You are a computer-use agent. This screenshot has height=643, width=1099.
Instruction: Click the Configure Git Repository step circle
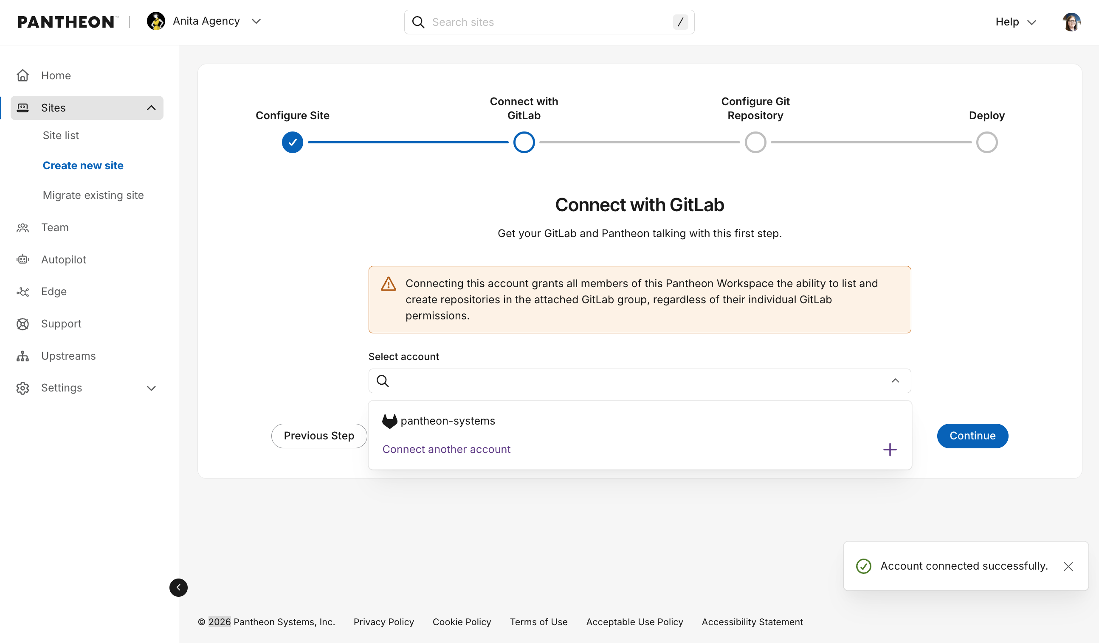click(x=755, y=143)
